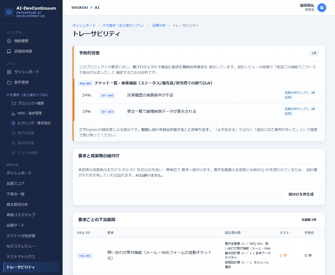335x275 pixels.
Task: Click the 0 件 test count for REQ-001
Action: tap(284, 255)
